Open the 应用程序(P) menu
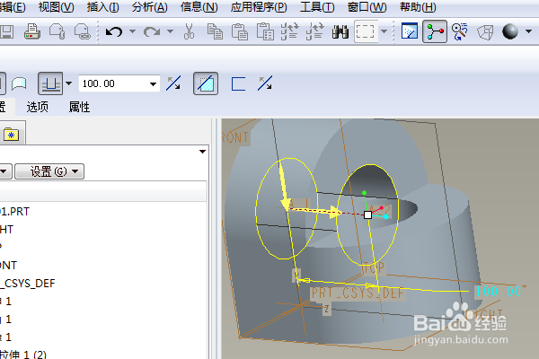Image resolution: width=539 pixels, height=359 pixels. (x=259, y=7)
